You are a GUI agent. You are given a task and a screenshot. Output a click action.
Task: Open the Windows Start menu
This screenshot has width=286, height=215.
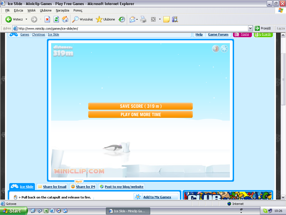[x=14, y=211]
